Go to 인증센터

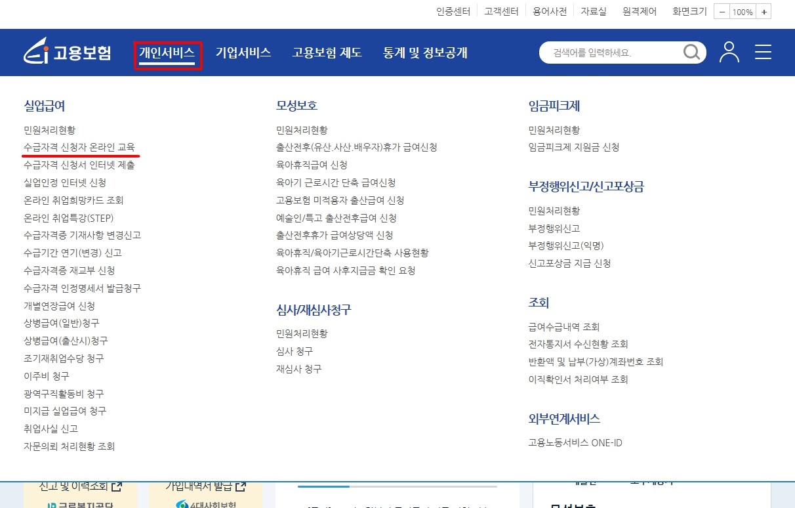click(x=453, y=11)
